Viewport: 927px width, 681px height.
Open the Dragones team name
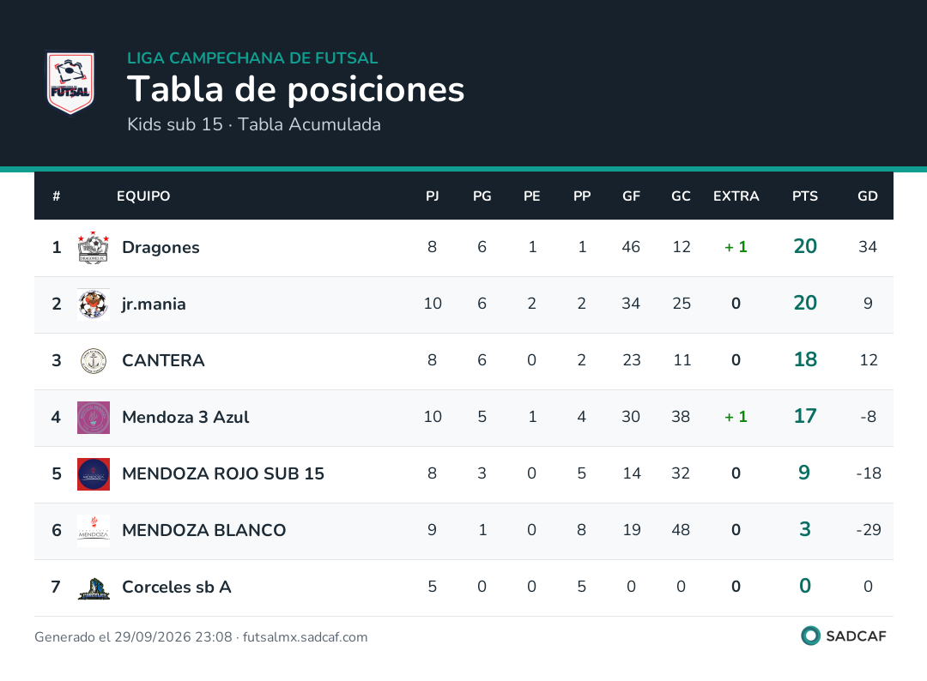point(161,248)
